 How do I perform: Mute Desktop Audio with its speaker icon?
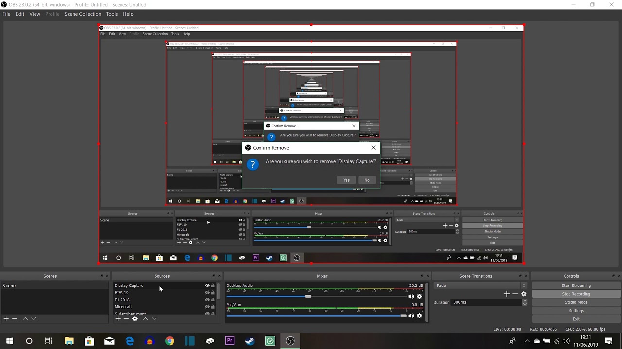[x=411, y=296]
